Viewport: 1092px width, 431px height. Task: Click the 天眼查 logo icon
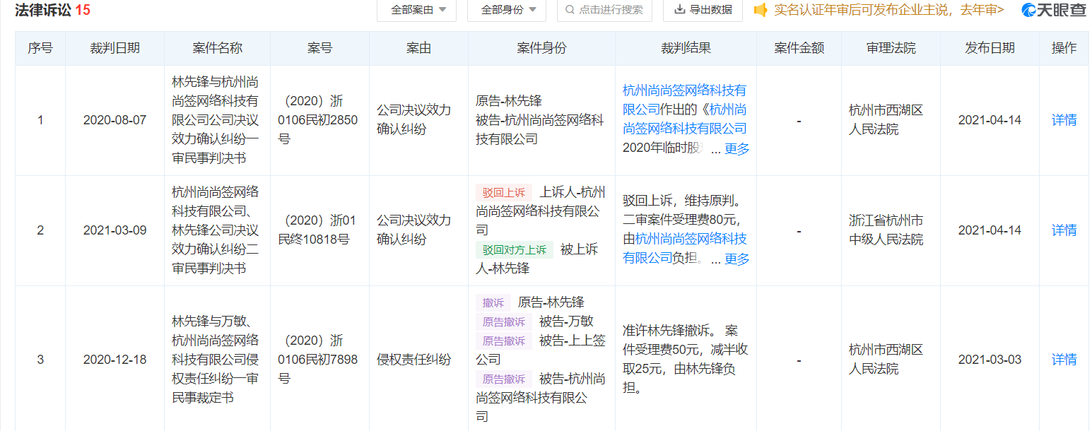(x=1030, y=10)
